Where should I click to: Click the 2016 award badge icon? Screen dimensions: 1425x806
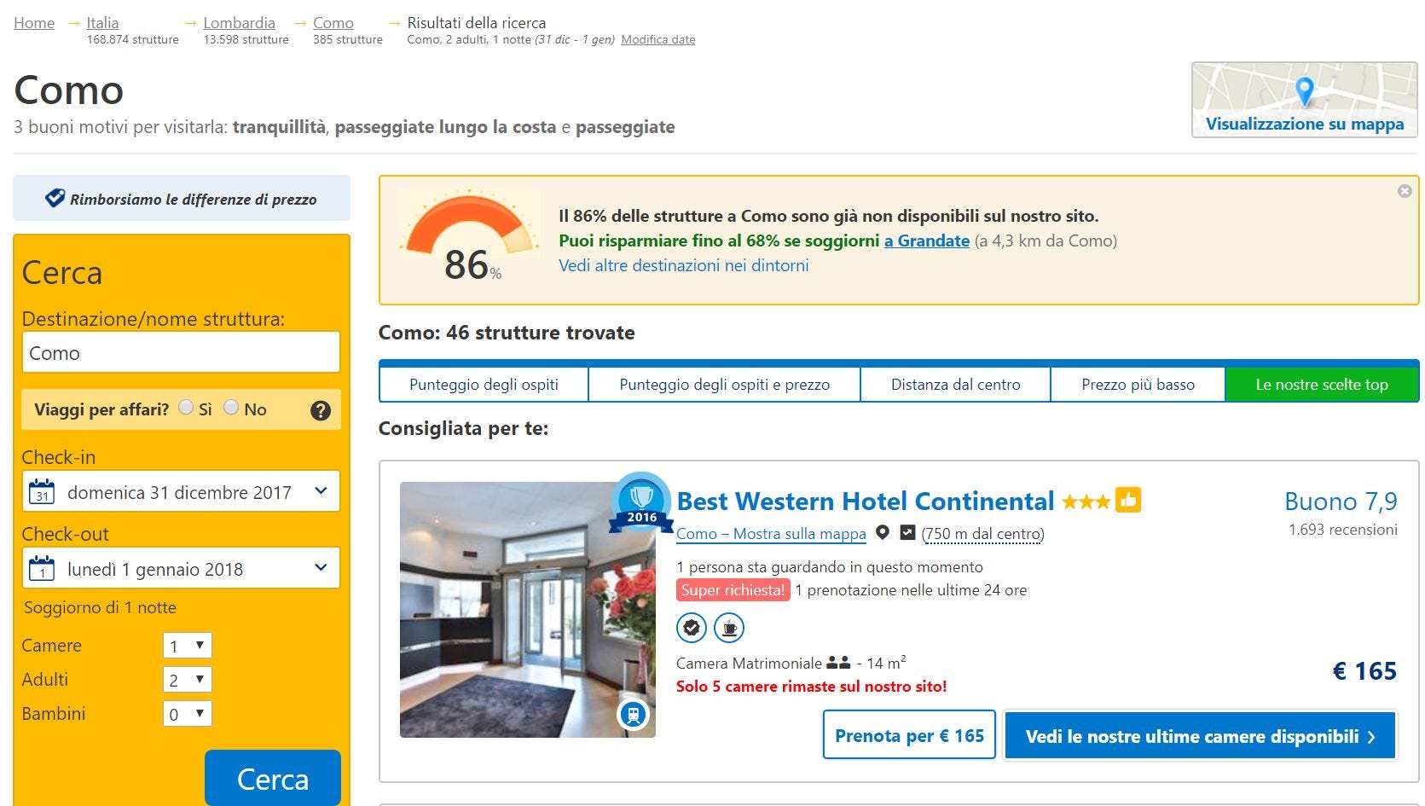coord(641,502)
